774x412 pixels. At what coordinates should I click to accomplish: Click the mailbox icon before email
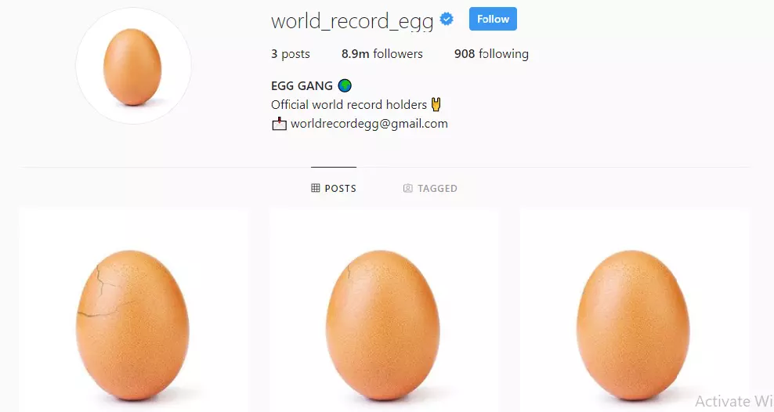coord(279,123)
